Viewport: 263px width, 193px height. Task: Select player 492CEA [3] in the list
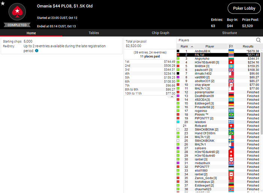coord(218,100)
